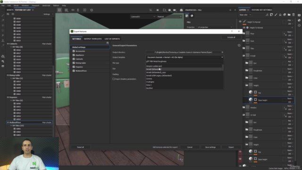Viewport: 302px width, 170px height.
Task: Click the material display icon in Properties panel
Action: click(192, 16)
